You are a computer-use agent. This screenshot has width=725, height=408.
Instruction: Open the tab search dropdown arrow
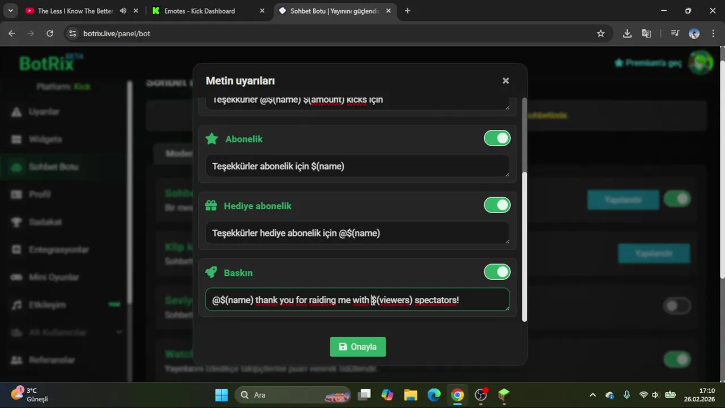(10, 11)
